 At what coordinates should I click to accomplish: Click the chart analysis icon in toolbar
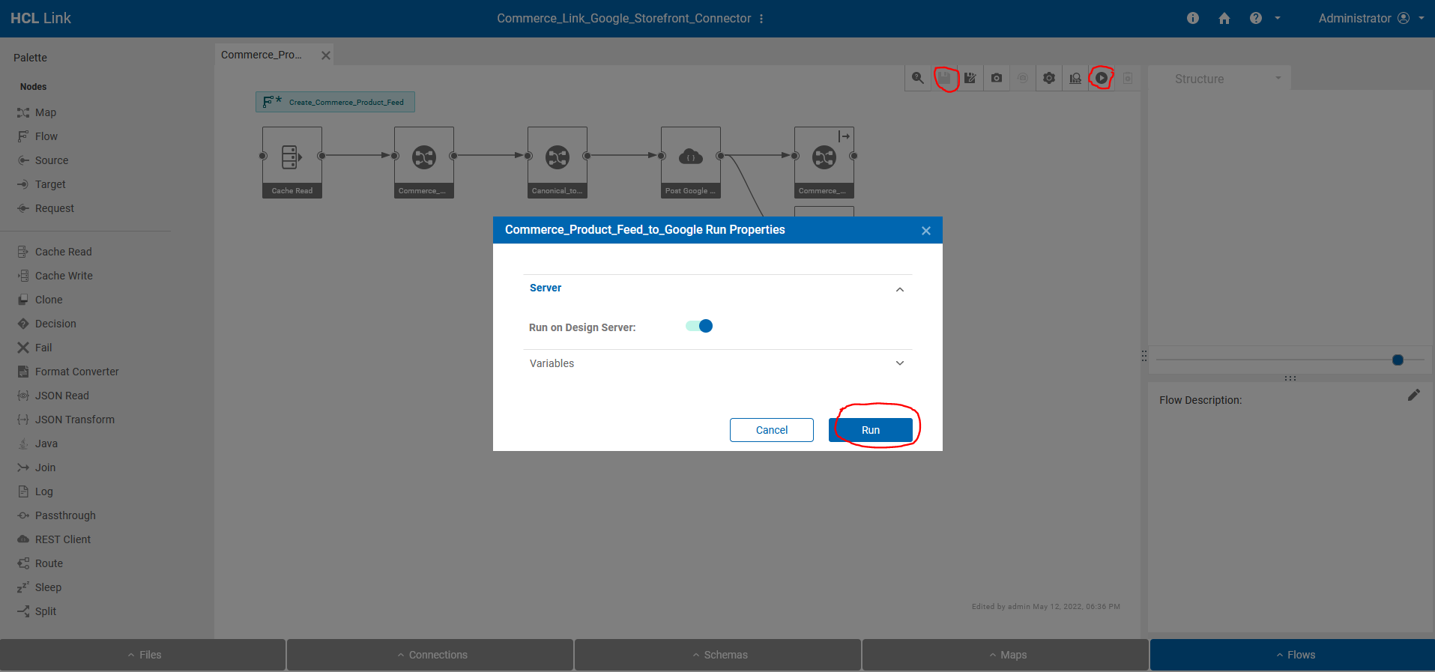coord(1075,78)
